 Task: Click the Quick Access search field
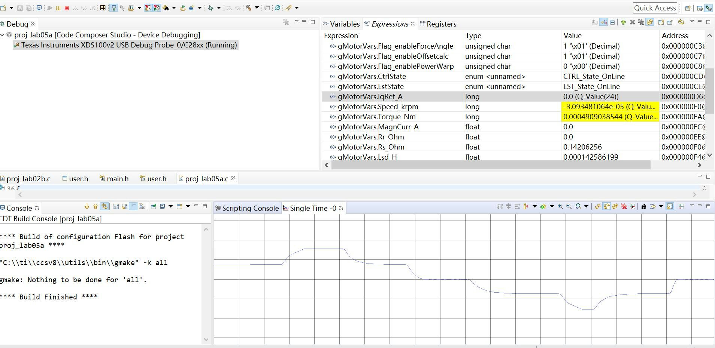(655, 8)
